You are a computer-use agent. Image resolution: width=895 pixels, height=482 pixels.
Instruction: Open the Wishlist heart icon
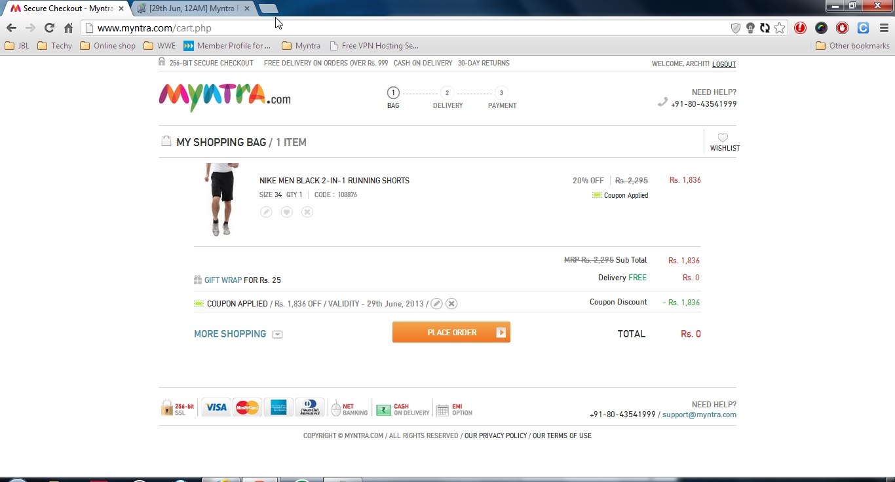click(x=723, y=138)
